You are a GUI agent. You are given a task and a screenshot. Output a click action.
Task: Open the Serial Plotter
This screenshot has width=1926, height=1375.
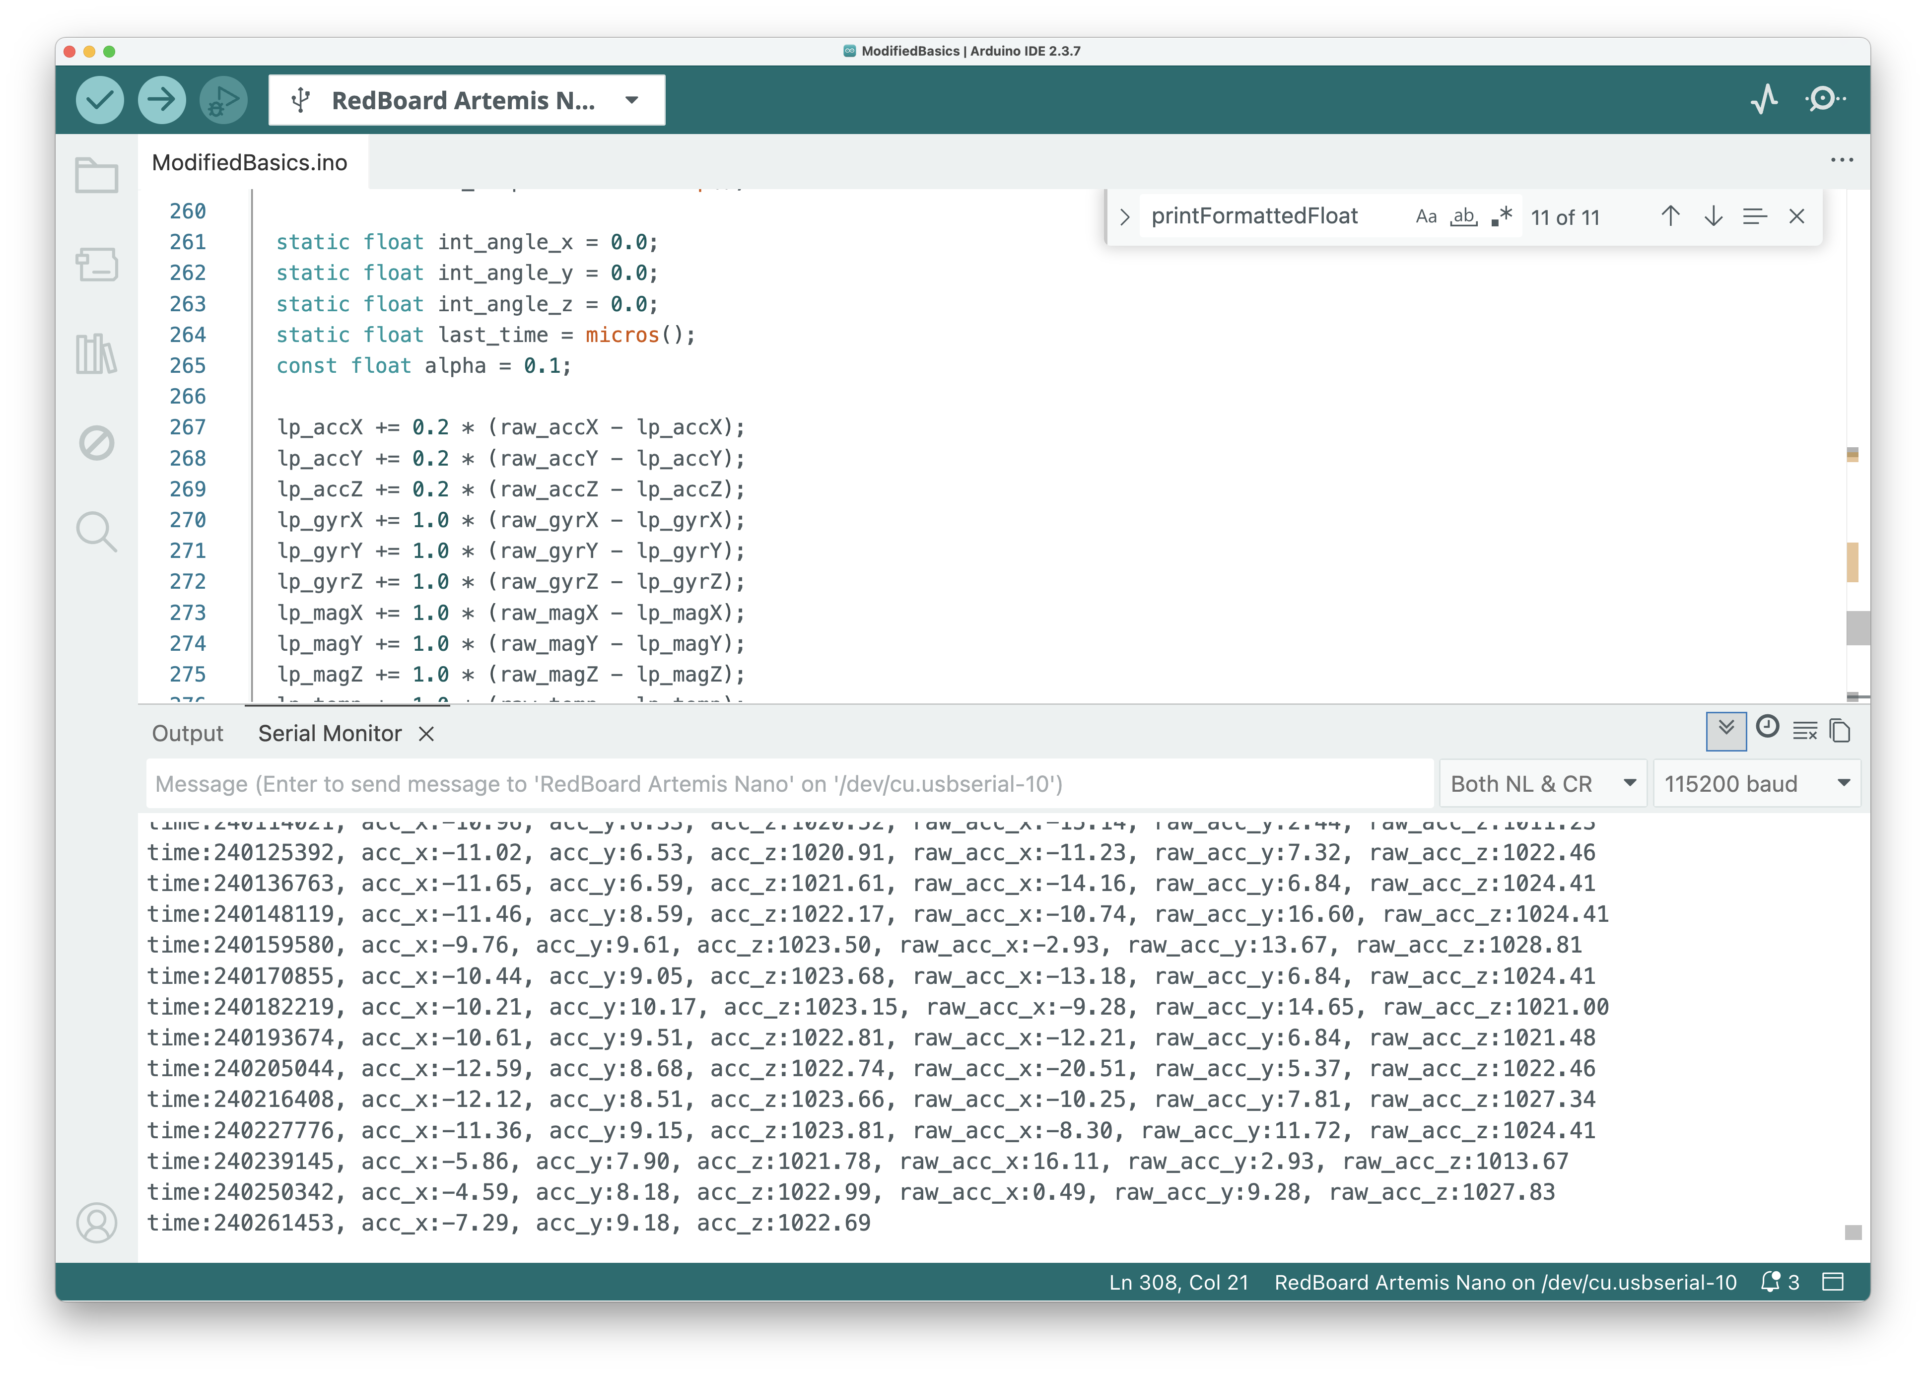click(1765, 99)
